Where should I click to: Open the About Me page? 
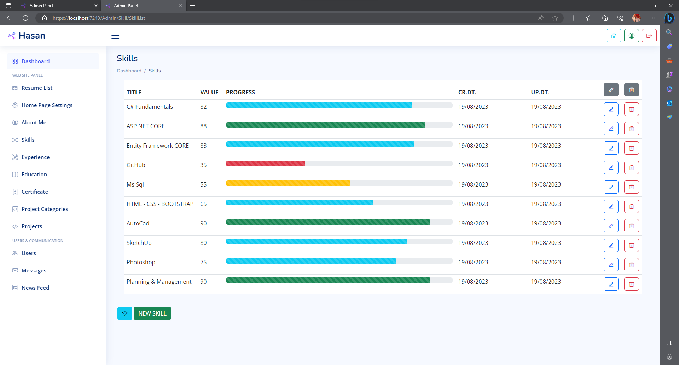click(53, 123)
